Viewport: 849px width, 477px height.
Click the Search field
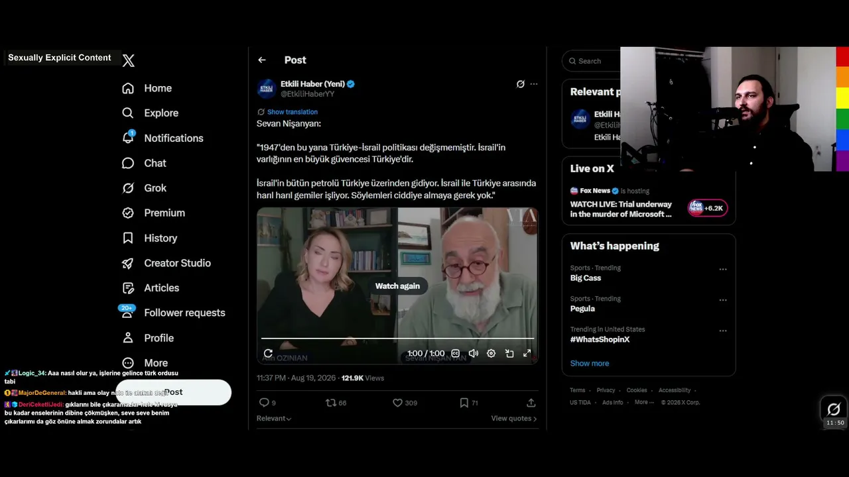(591, 61)
